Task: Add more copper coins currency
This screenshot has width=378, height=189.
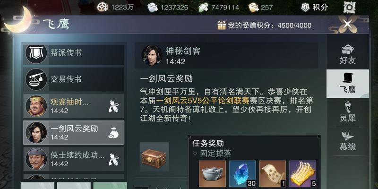Action: pos(103,7)
